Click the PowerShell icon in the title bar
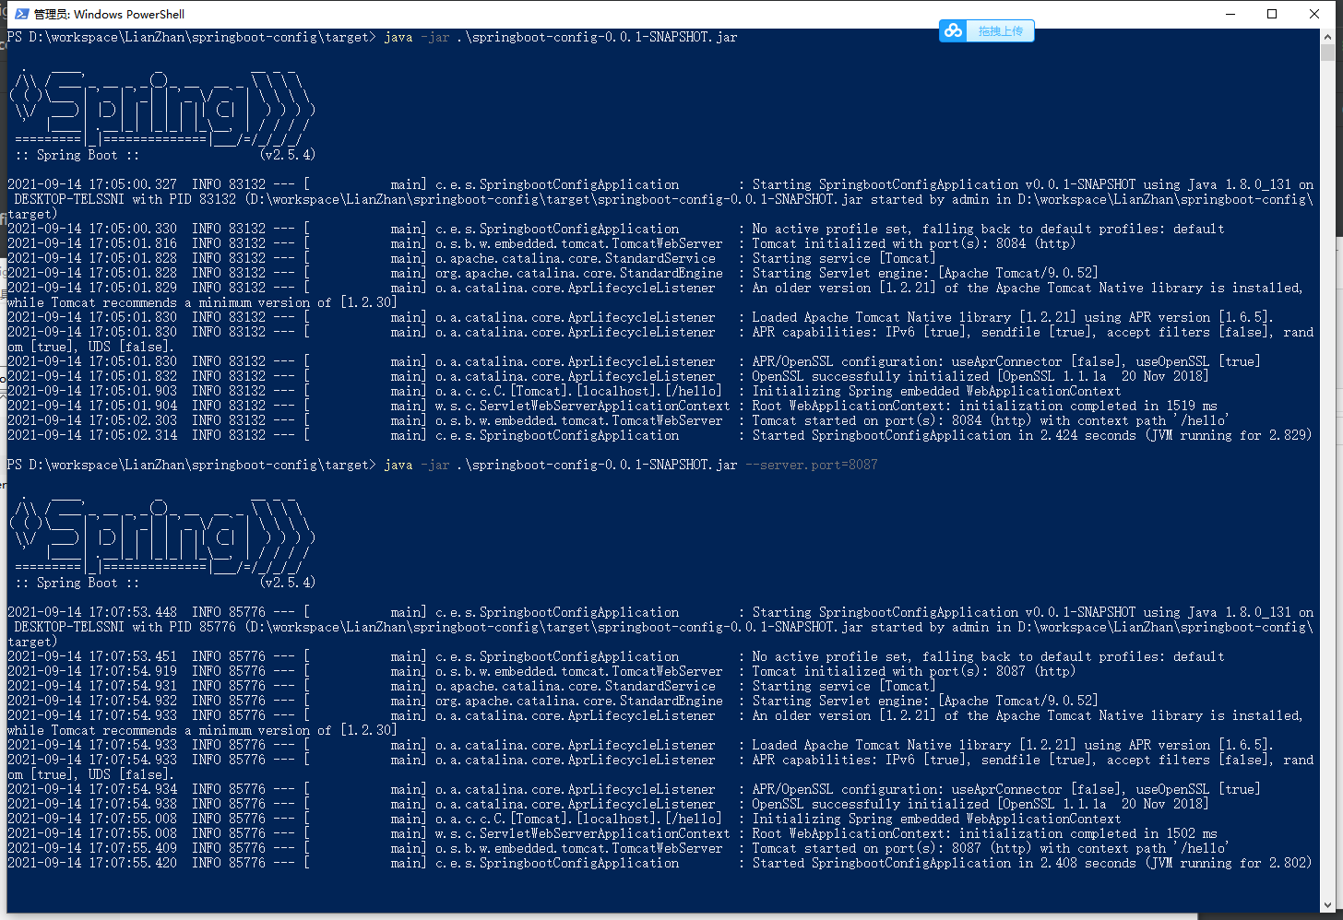 22,14
